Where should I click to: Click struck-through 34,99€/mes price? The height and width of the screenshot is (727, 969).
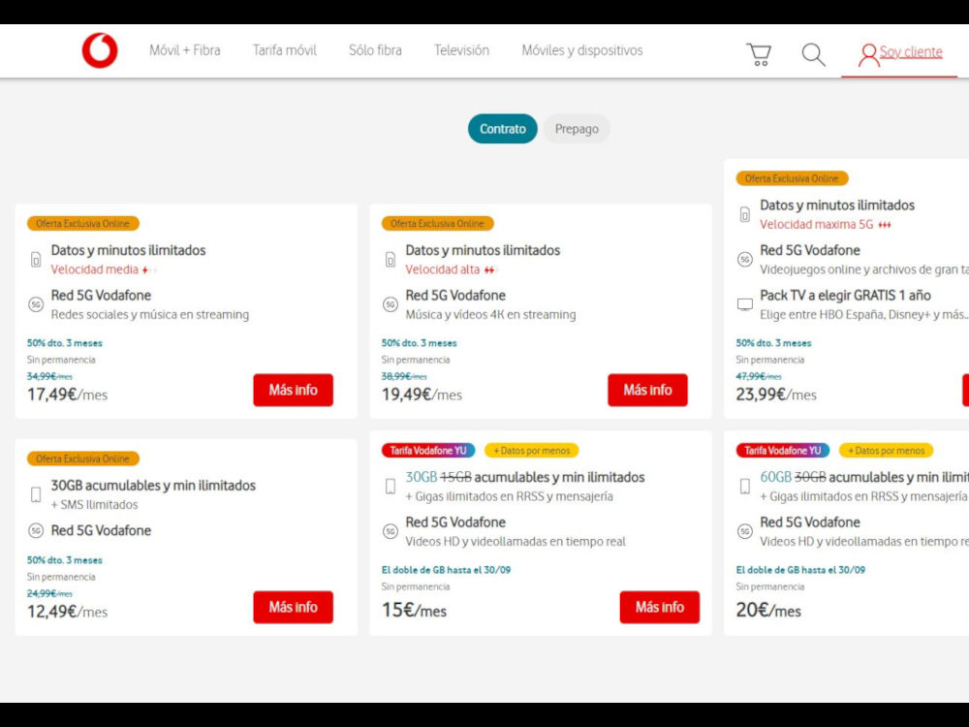click(49, 376)
